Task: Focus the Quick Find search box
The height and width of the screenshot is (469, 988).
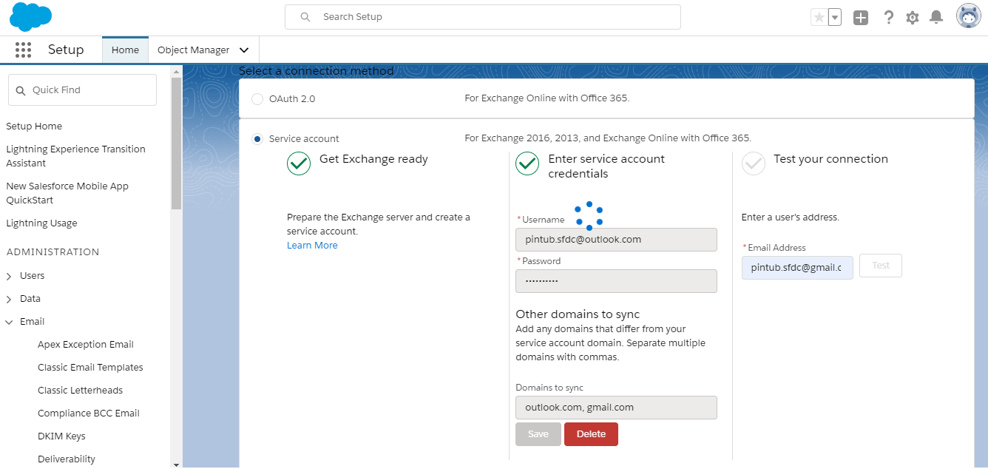Action: click(82, 90)
